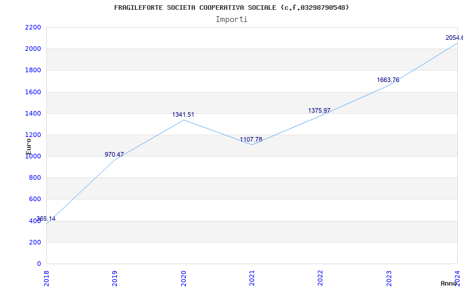
Task: Click the x-axis year 2021
Action: (252, 278)
